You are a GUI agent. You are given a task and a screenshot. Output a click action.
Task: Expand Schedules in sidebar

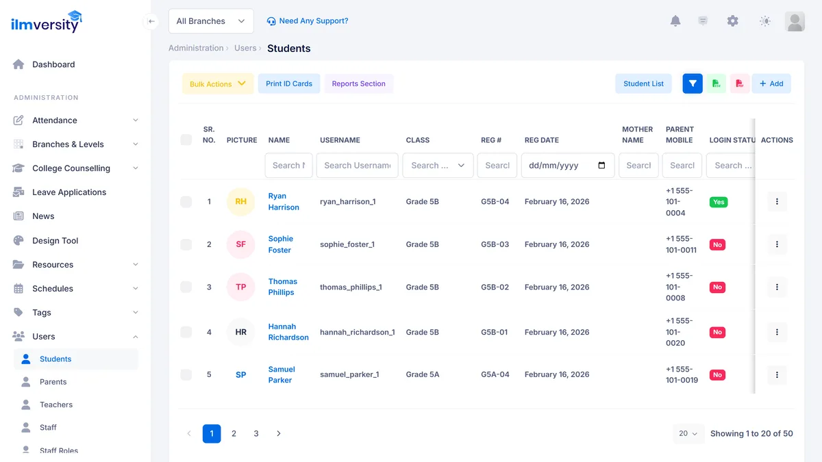coord(75,289)
